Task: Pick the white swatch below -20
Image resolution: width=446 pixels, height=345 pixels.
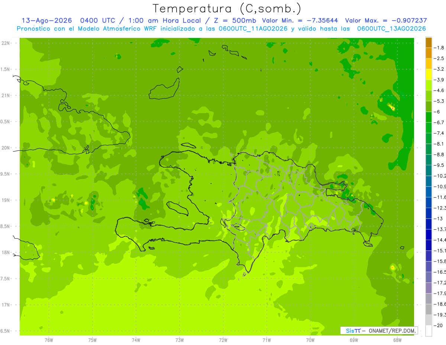Action: (429, 331)
